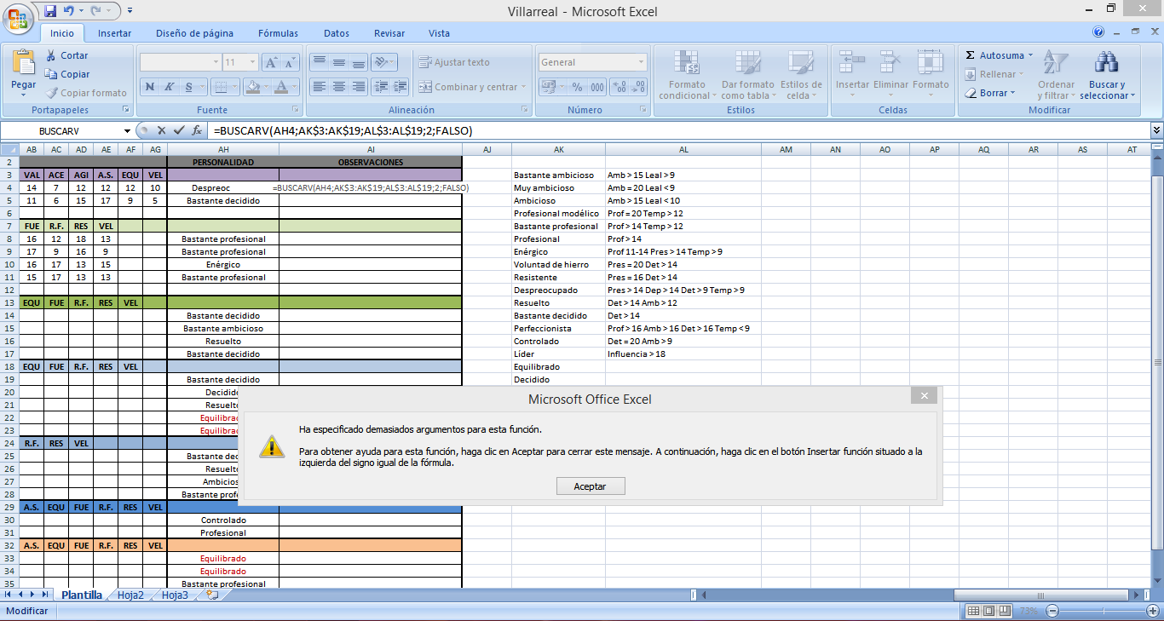Open the Name Box dropdown arrow

point(128,130)
